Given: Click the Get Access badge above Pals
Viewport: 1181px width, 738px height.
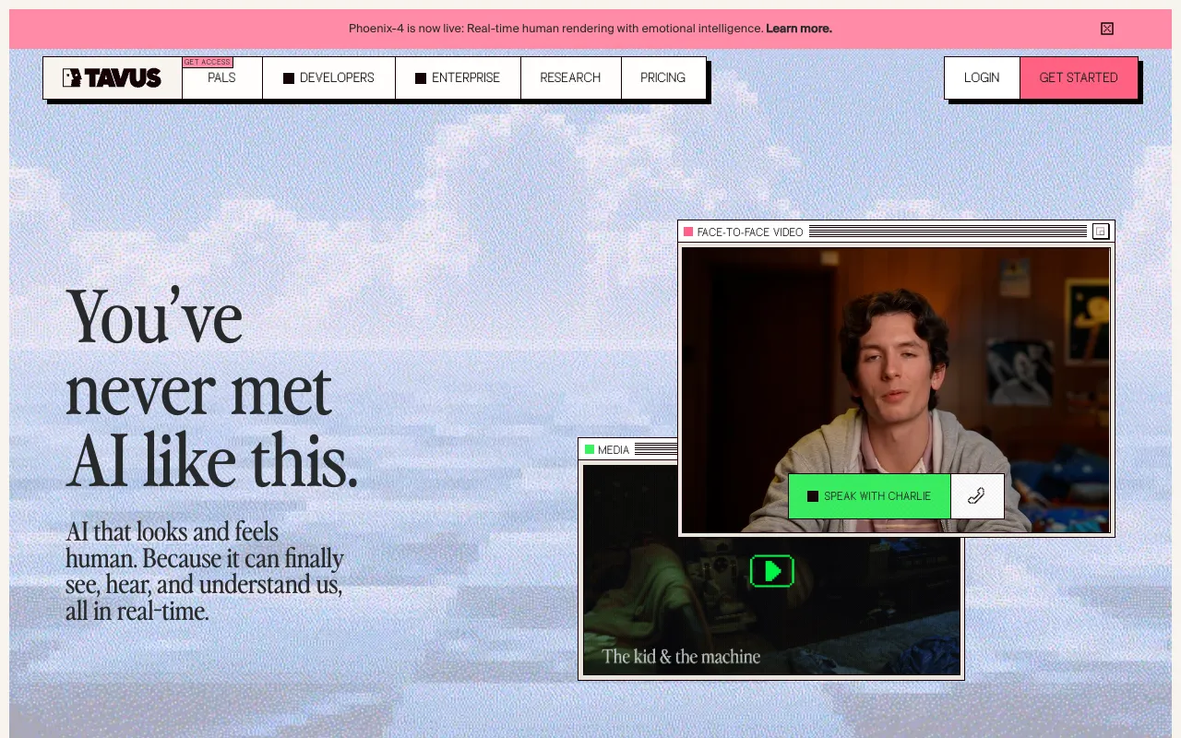Looking at the screenshot, I should click(x=207, y=62).
